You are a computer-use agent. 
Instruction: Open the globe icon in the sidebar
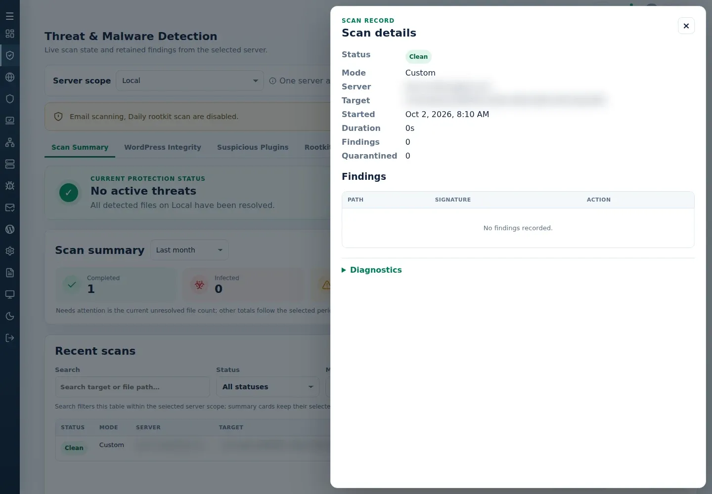pyautogui.click(x=10, y=77)
